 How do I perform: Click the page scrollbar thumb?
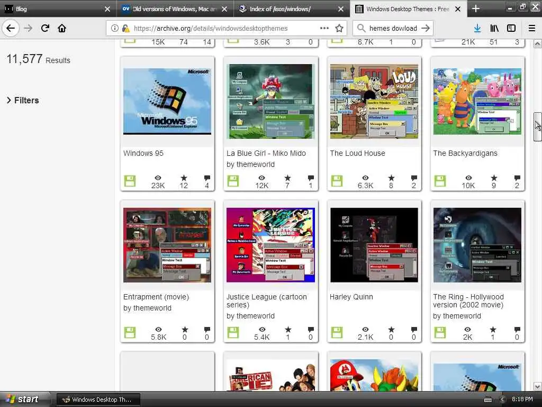[x=537, y=127]
